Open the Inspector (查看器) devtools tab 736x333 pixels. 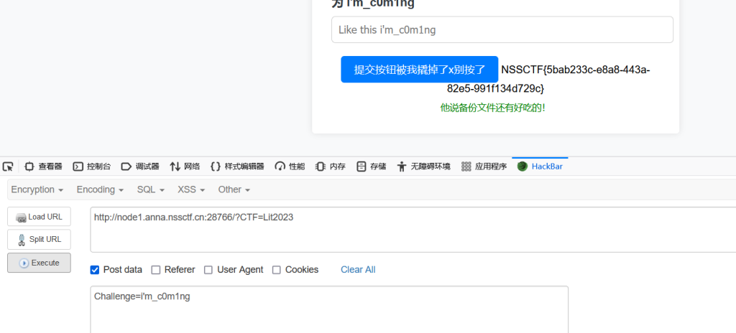click(43, 166)
